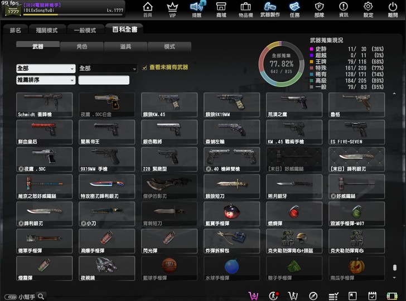
Task: Select the 藍寶手榴彈 grenade card
Action: point(232,214)
